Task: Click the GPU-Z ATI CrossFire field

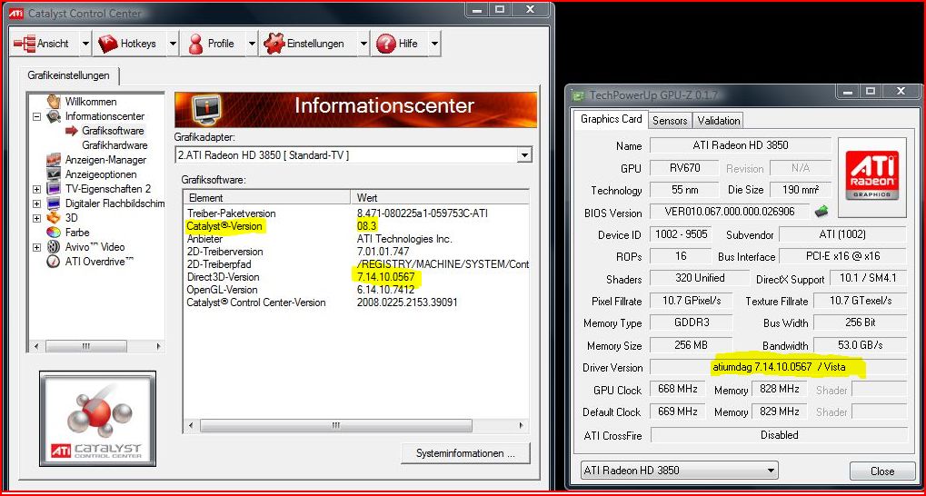Action: point(779,435)
